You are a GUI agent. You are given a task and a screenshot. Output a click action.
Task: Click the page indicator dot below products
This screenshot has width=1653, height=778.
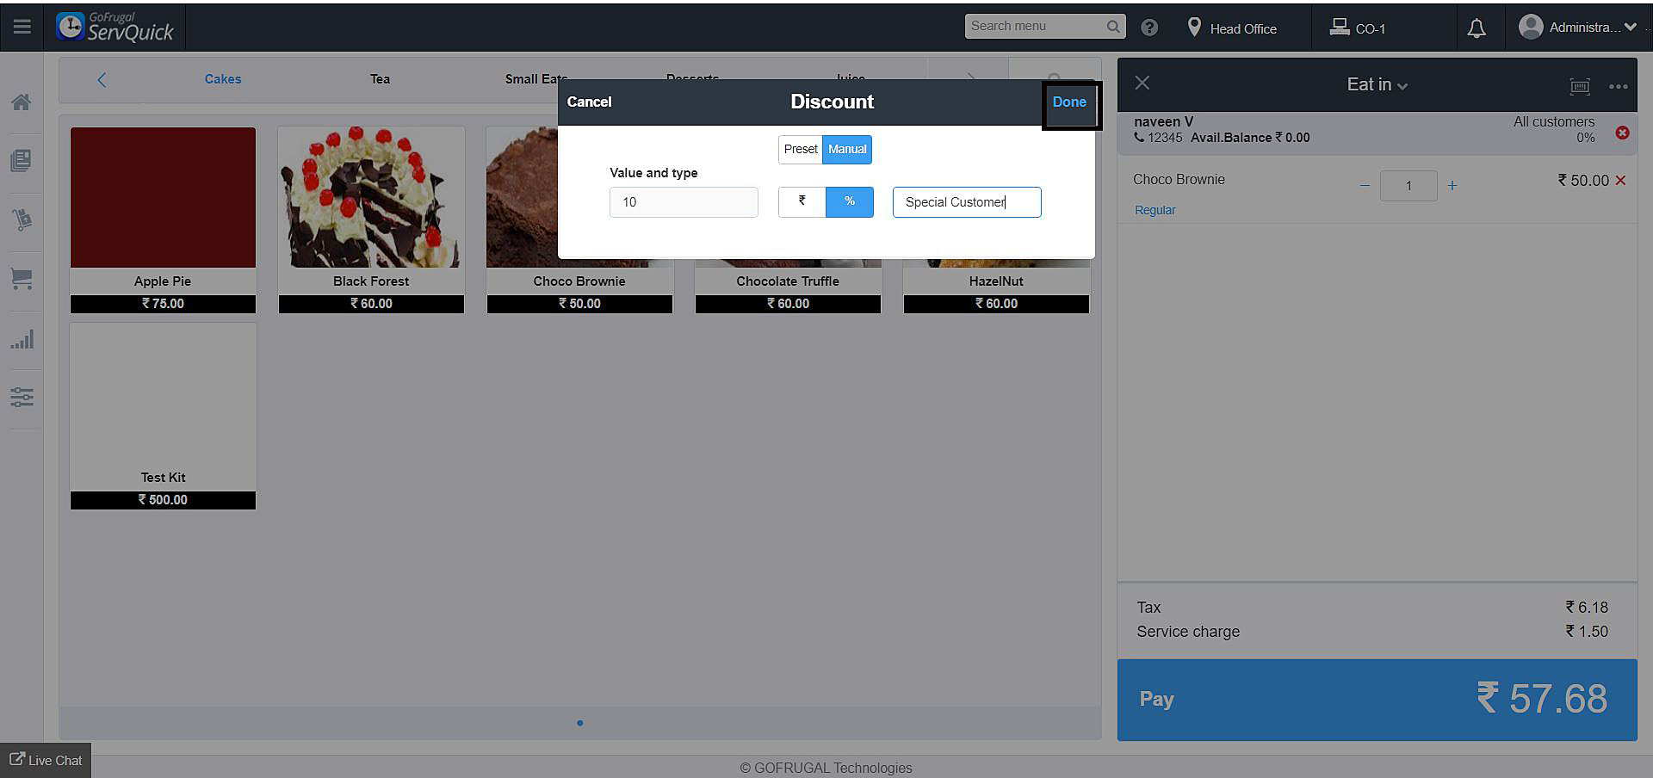580,723
